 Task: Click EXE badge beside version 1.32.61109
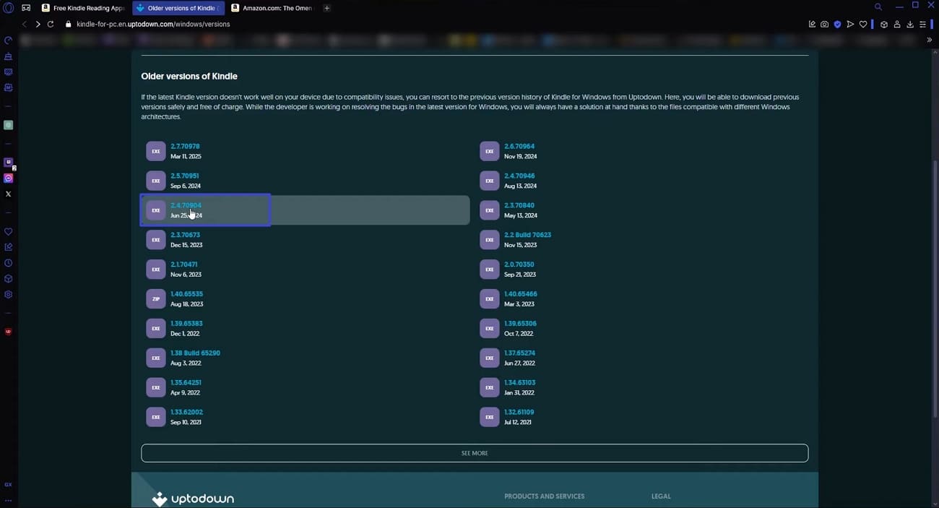point(490,417)
